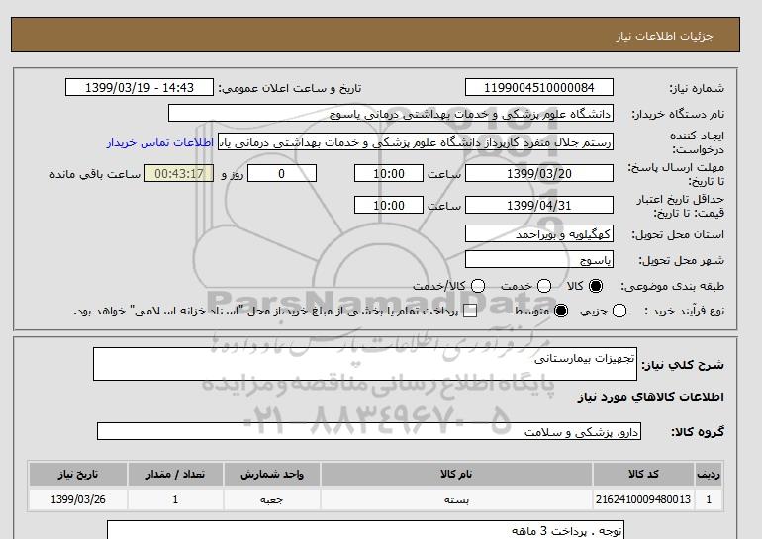The height and width of the screenshot is (539, 762).
Task: Click the ردیف column header
Action: coord(709,474)
